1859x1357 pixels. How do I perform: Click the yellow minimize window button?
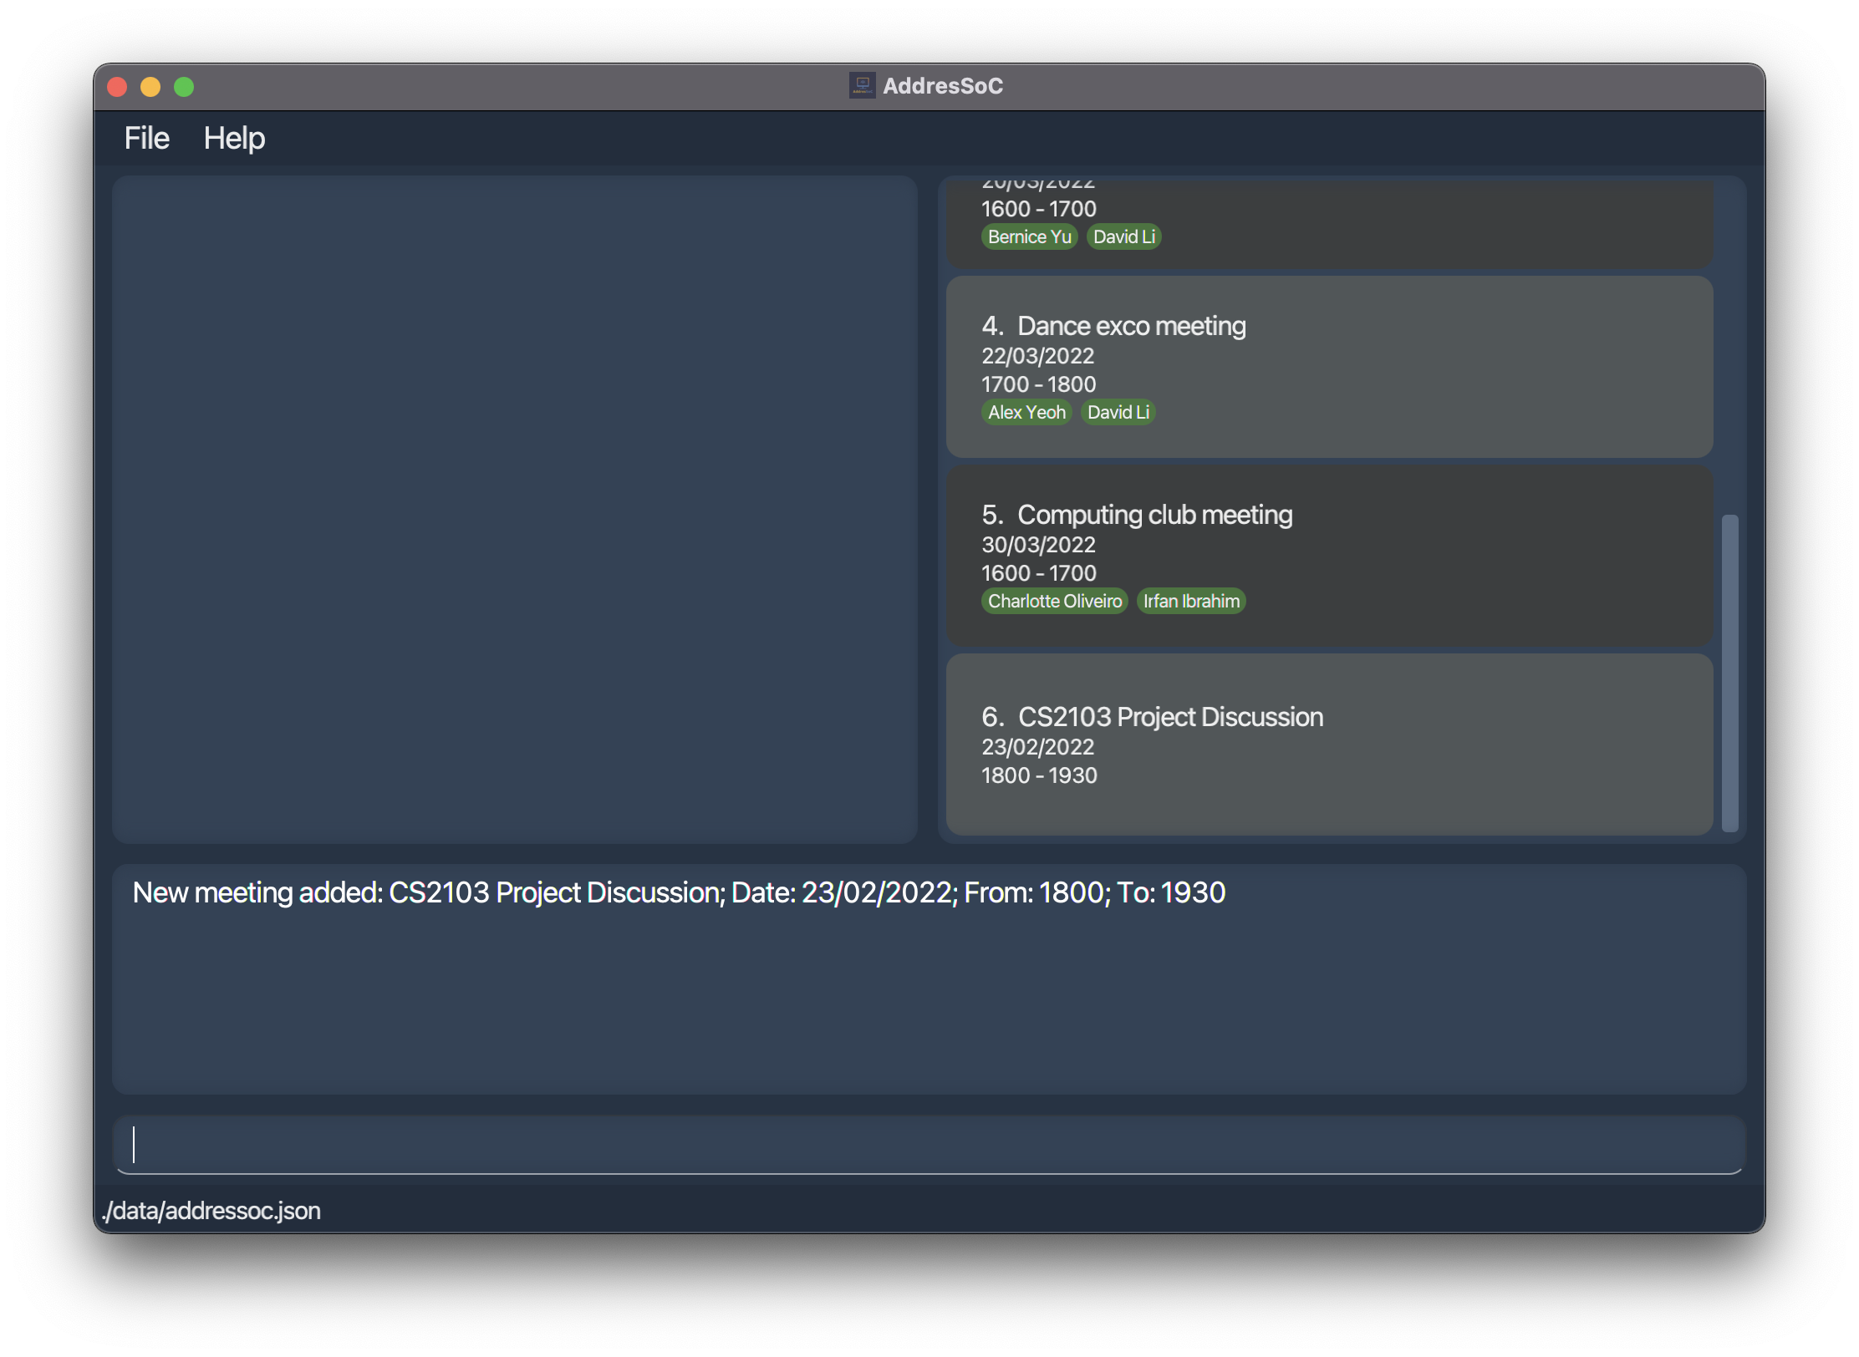150,87
